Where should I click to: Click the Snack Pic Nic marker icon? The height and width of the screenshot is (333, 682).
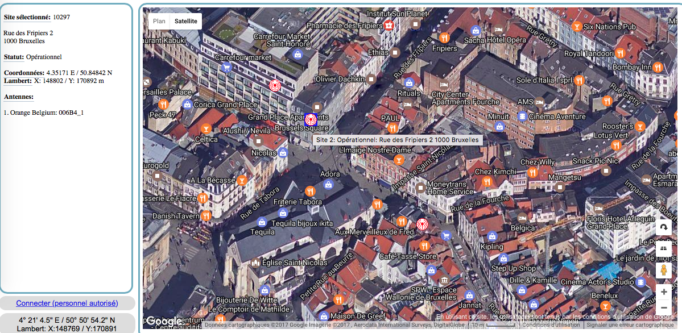(606, 171)
